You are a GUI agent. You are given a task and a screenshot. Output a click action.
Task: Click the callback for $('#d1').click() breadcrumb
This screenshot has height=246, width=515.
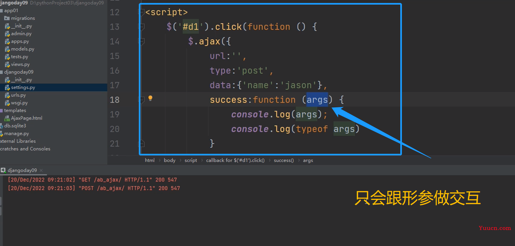[235, 160]
